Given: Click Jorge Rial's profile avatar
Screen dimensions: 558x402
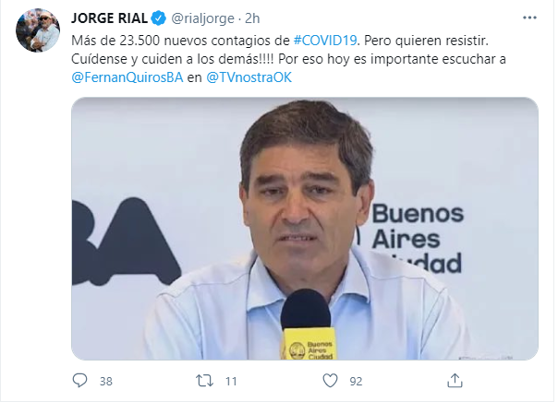Looking at the screenshot, I should point(38,30).
